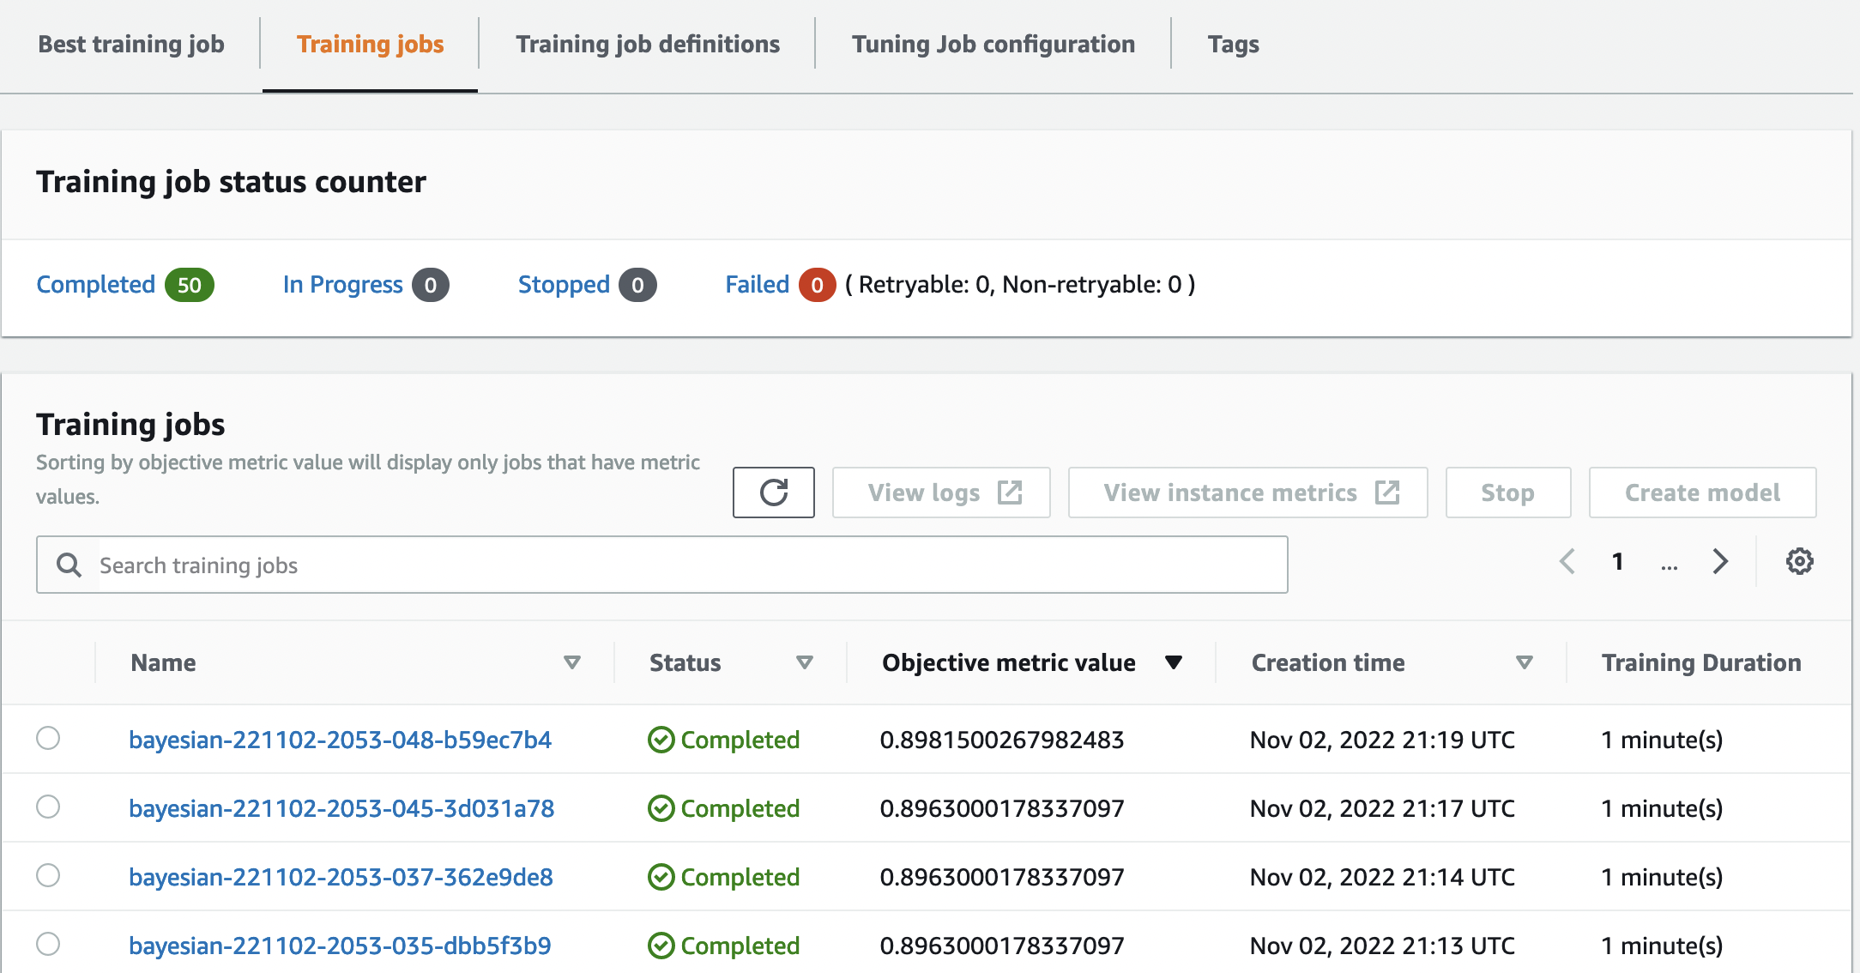Select the bayesian-221102-2053-045 job row
The width and height of the screenshot is (1860, 973).
pos(48,807)
